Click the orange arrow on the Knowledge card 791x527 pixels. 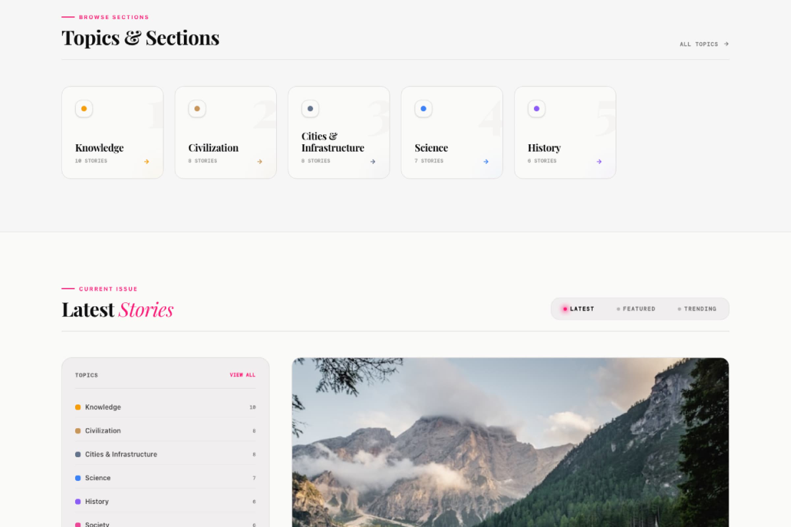(x=146, y=162)
